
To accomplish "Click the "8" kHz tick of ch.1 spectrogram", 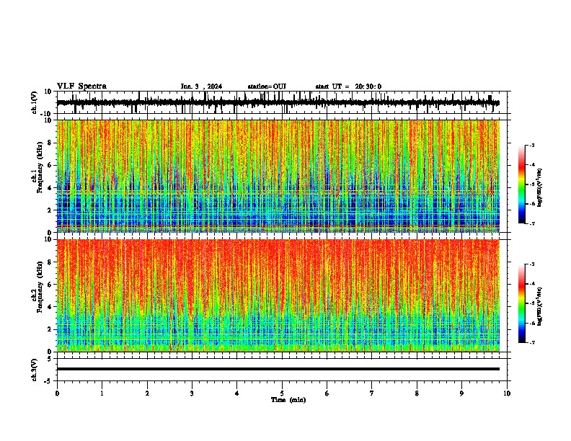I will 50,143.
